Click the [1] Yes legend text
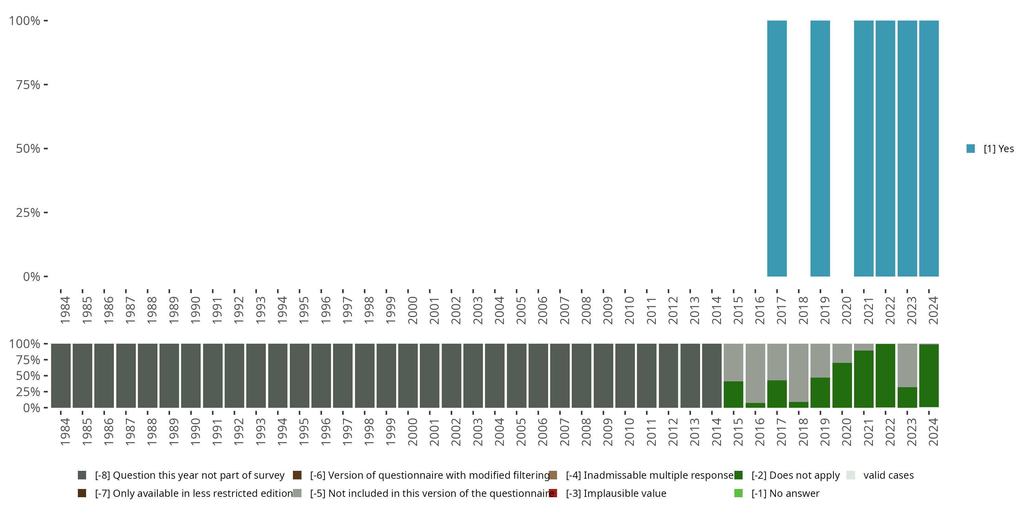The image size is (1029, 514). click(998, 148)
